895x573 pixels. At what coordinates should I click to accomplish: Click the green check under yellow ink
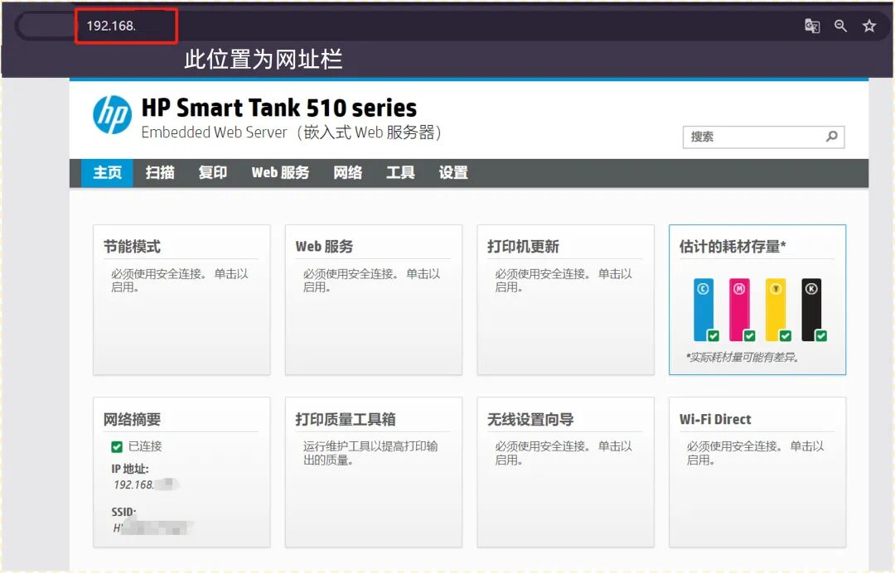click(x=786, y=336)
